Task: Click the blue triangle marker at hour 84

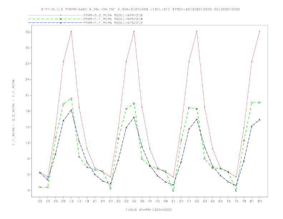Action: click(259, 120)
